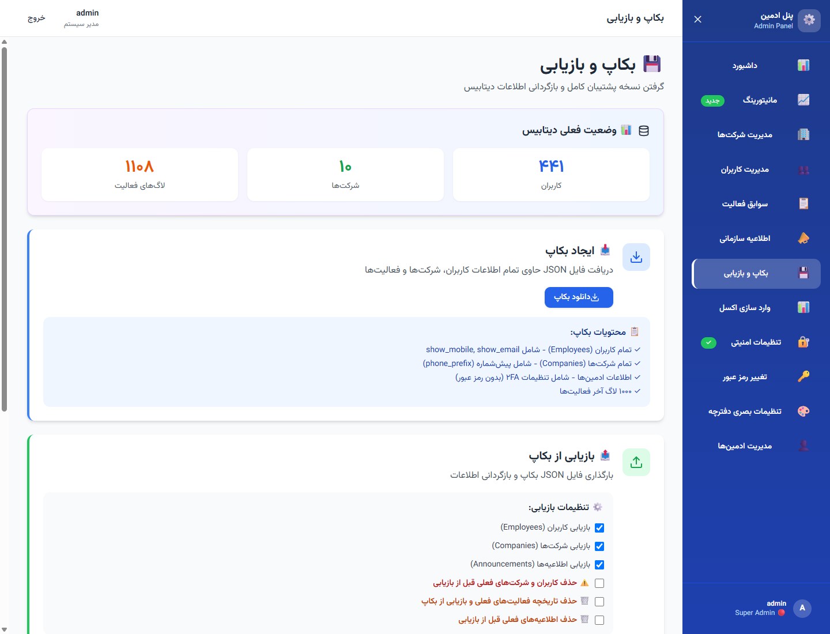The image size is (830, 634).
Task: Click the green upload icon in restore card
Action: point(636,462)
